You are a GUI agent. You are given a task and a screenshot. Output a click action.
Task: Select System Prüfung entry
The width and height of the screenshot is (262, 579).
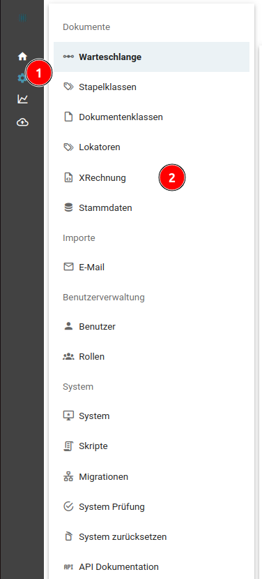coord(151,506)
